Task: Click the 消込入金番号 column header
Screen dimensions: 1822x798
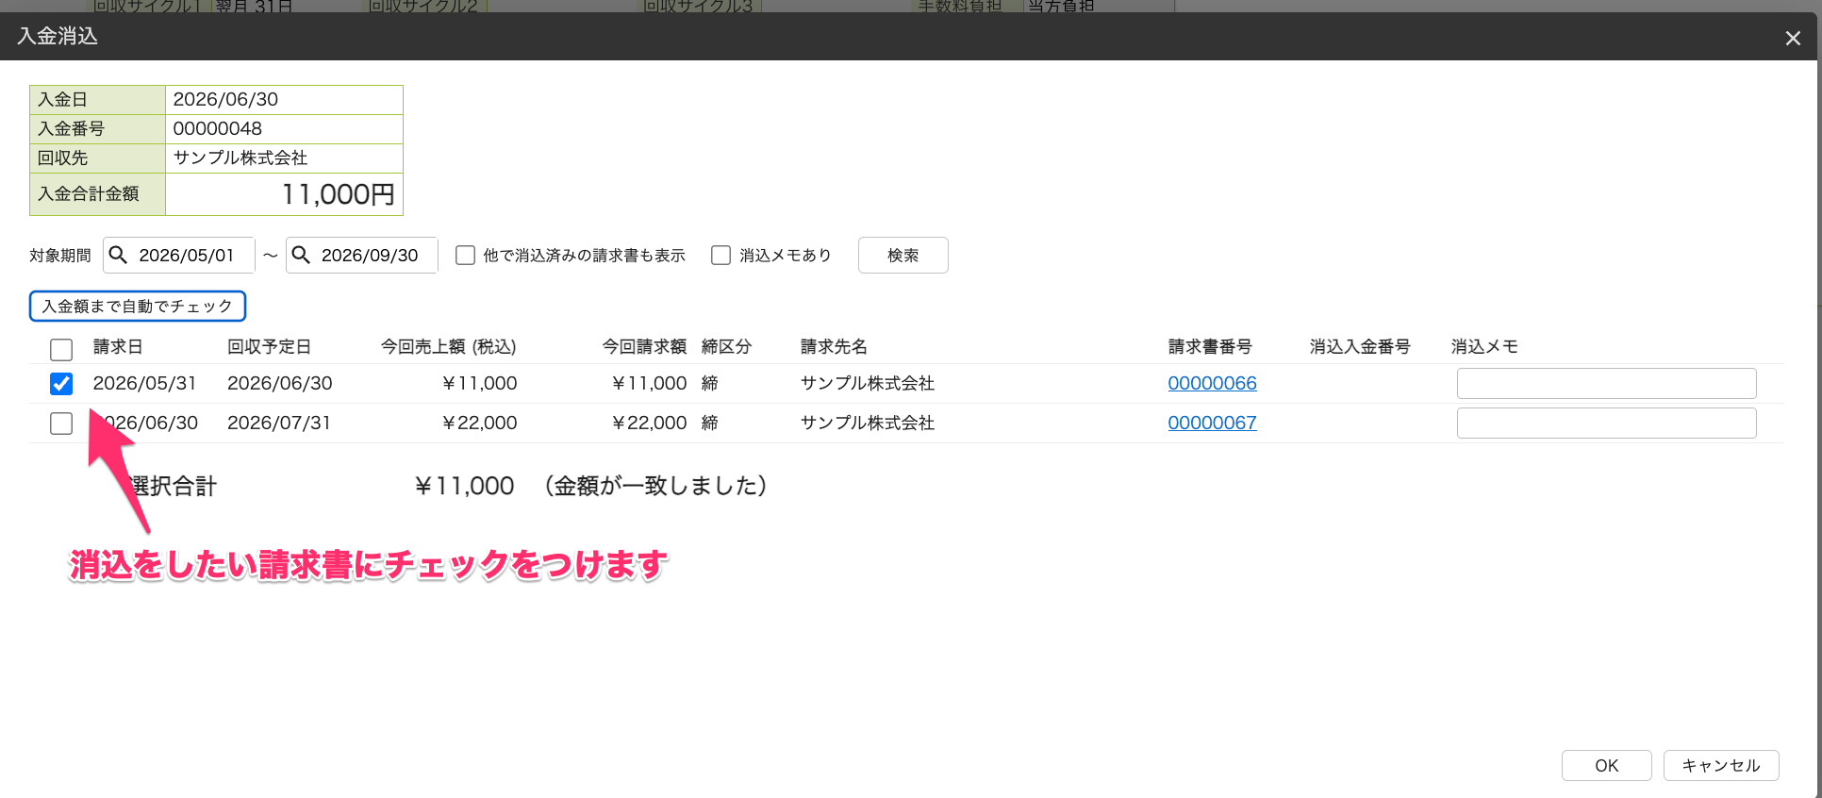Action: point(1360,346)
